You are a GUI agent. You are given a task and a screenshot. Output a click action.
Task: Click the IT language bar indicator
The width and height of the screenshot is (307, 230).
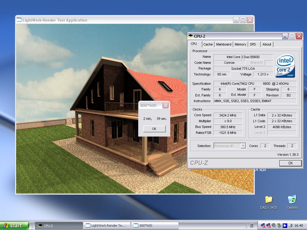252,226
